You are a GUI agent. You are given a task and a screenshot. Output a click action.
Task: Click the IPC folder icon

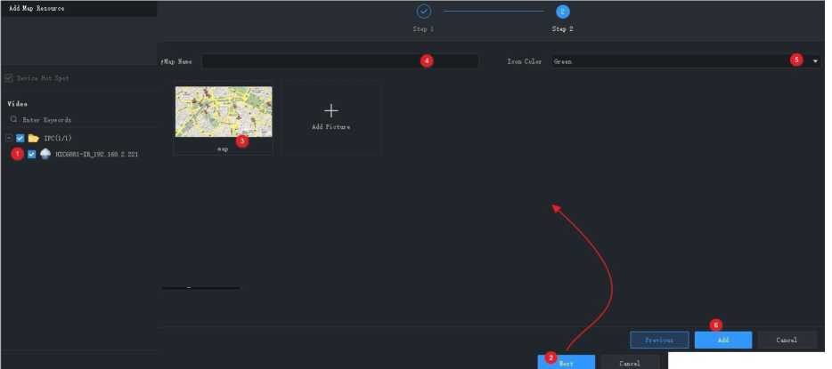click(33, 138)
